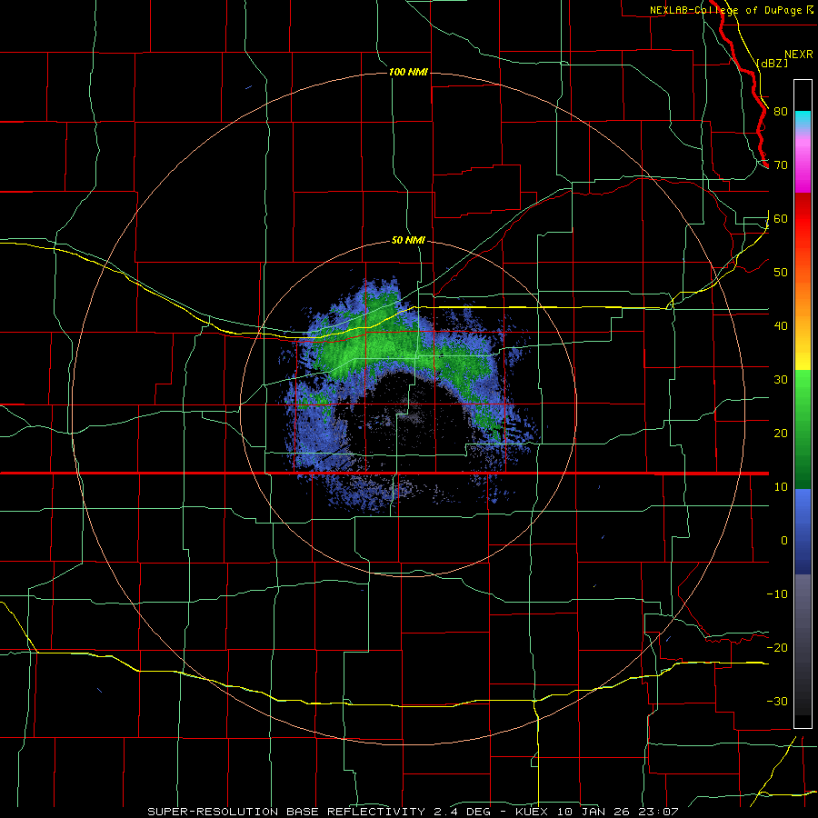Click the 0 value on the dBZ scale
The width and height of the screenshot is (818, 818).
click(x=784, y=541)
